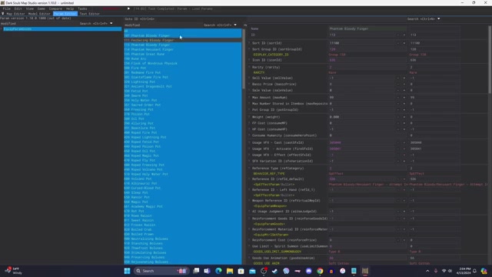Decrease the Sort ID with minus button
The width and height of the screenshot is (492, 277).
[398, 43]
